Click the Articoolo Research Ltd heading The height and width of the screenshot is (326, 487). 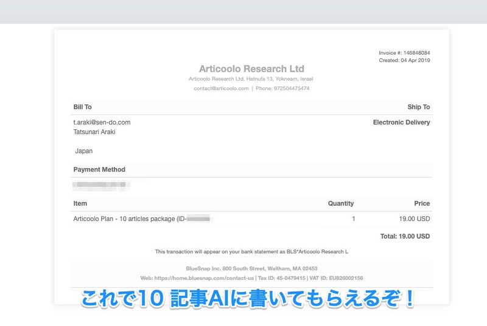pyautogui.click(x=251, y=69)
